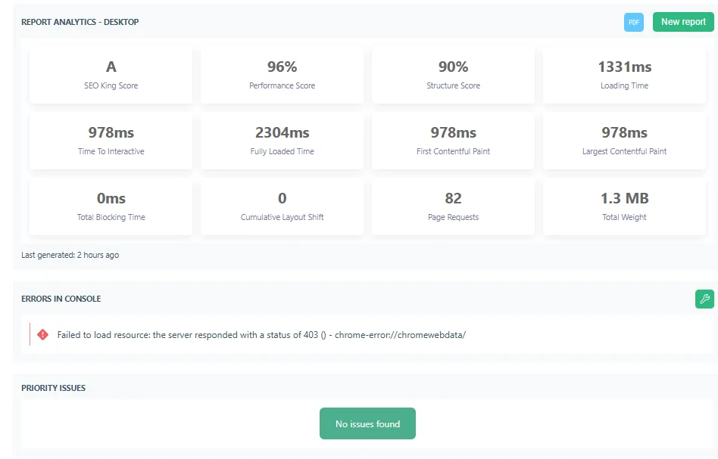View the Largest Contentful Paint tile
Viewport: 718px width, 459px height.
(623, 141)
